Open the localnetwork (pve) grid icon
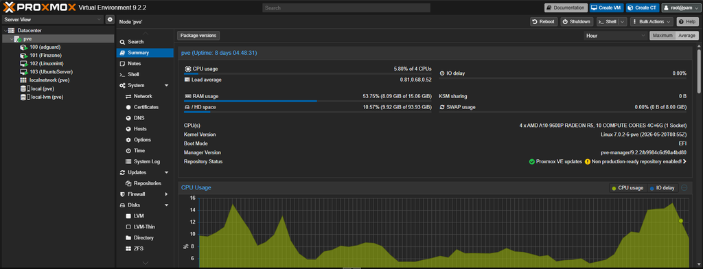This screenshot has height=269, width=703. (x=24, y=80)
